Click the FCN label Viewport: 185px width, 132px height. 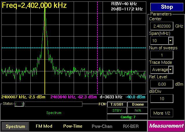tap(102, 104)
